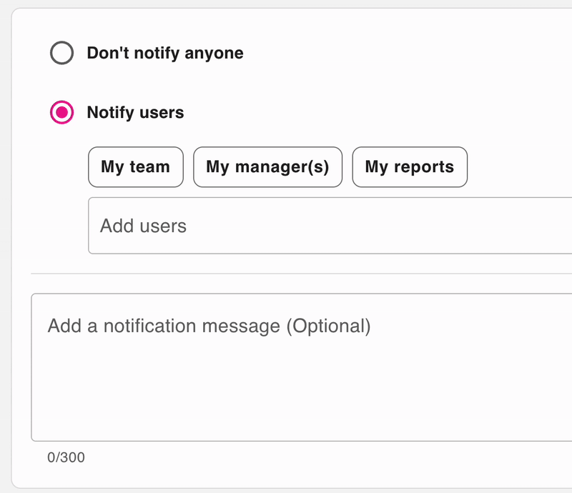Notify your direct reports via the last chip

coord(410,167)
